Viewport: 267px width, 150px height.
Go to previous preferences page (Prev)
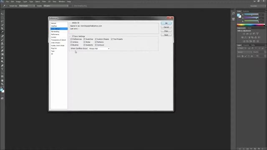tap(166, 31)
